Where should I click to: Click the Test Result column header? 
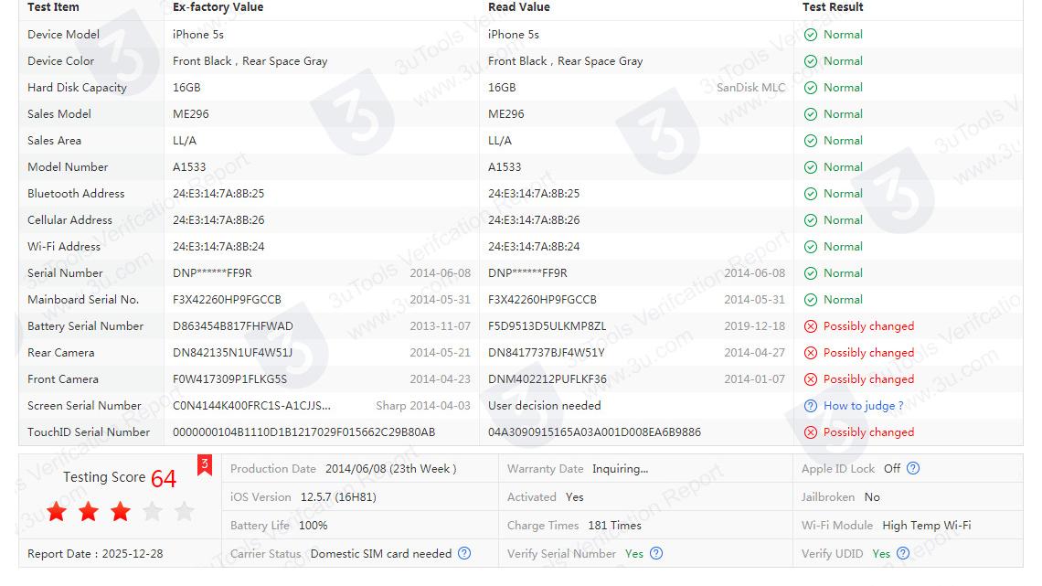click(833, 7)
